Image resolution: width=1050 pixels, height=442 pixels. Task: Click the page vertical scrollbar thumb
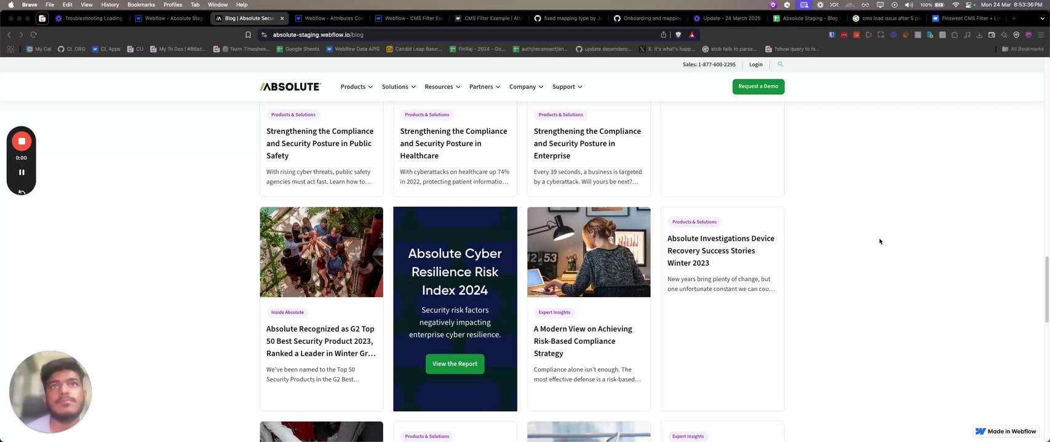1046,289
